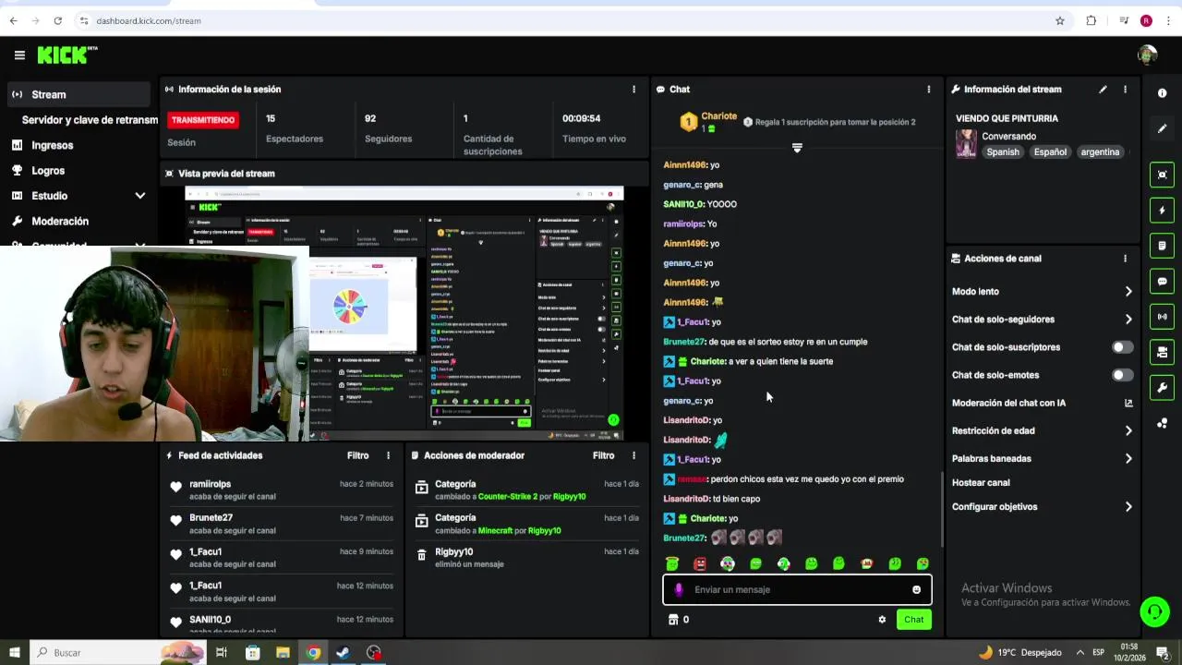
Task: Click in the Enviar un mensaje field
Action: pos(797,589)
